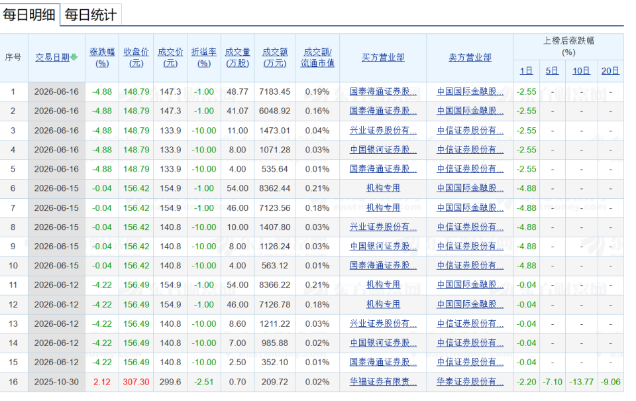Click the 买方营业部 column header
Viewport: 636px width, 401px height.
[384, 58]
